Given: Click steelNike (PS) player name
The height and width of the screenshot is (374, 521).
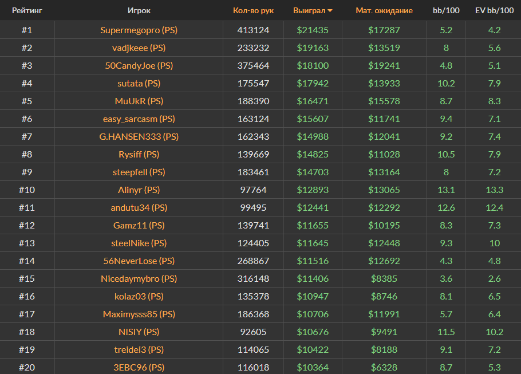Looking at the screenshot, I should click(x=139, y=243).
